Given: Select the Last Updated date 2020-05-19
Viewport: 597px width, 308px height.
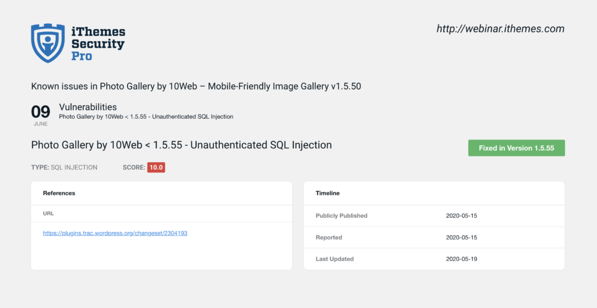Looking at the screenshot, I should pyautogui.click(x=462, y=259).
